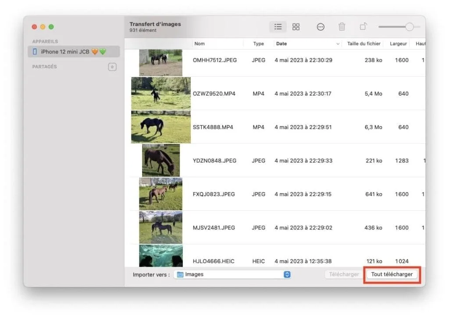Click the Télécharger button
Image resolution: width=449 pixels, height=318 pixels.
tap(344, 275)
